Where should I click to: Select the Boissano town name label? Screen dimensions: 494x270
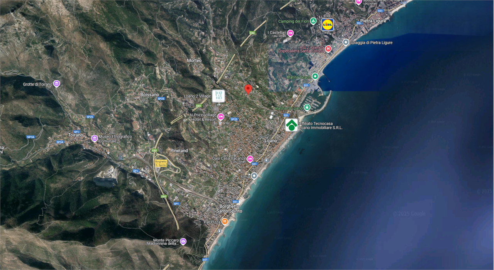point(149,94)
